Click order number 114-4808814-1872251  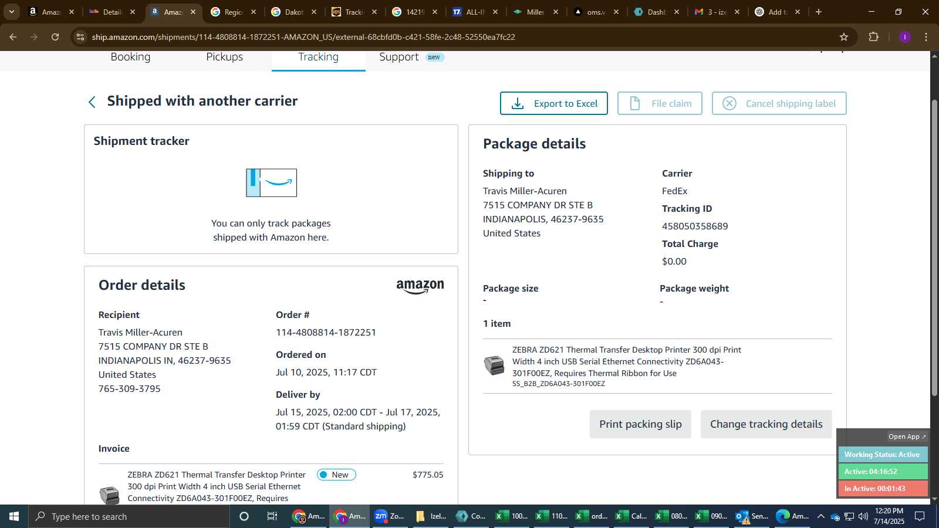(326, 332)
